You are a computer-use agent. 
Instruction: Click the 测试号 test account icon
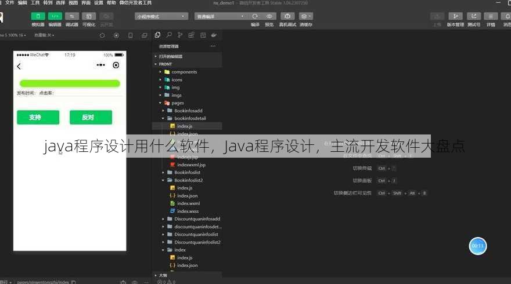(x=473, y=16)
